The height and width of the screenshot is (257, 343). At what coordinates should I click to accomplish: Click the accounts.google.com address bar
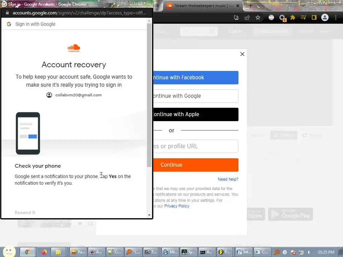[x=79, y=13]
